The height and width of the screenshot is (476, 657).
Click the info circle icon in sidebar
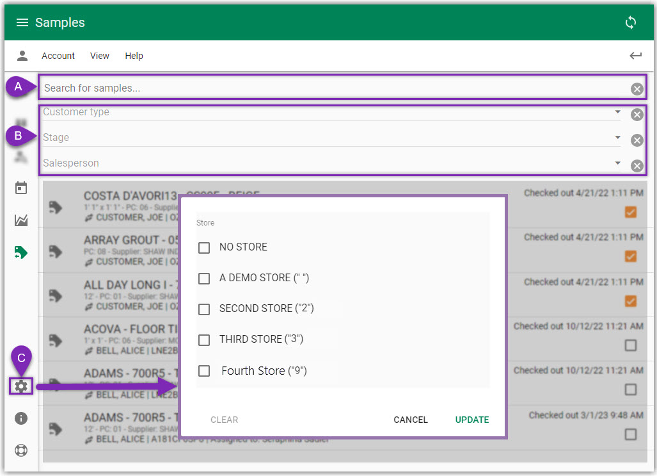(21, 418)
